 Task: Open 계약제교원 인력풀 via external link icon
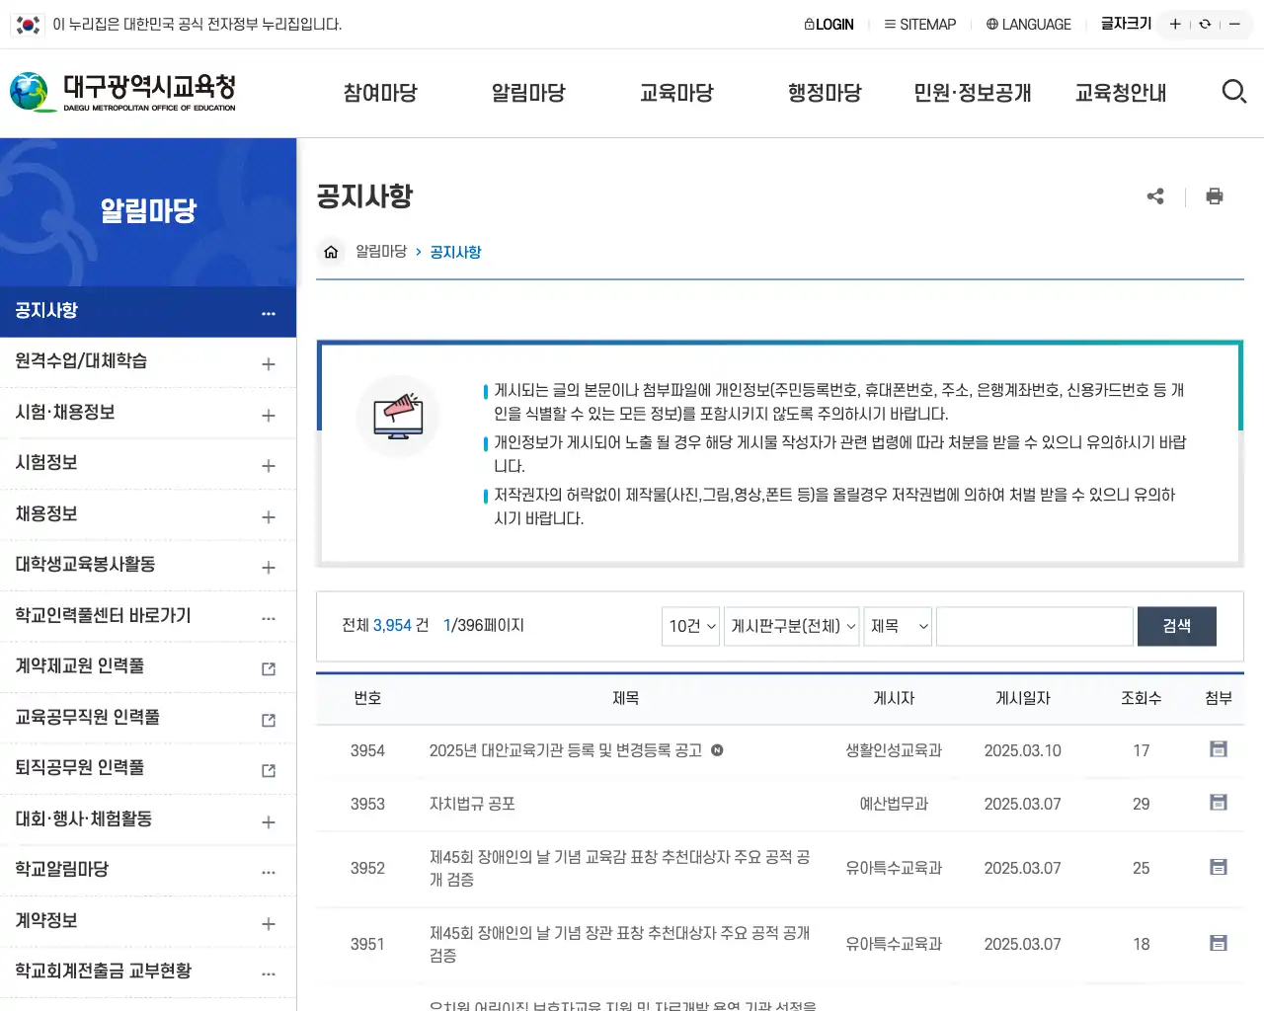point(267,666)
